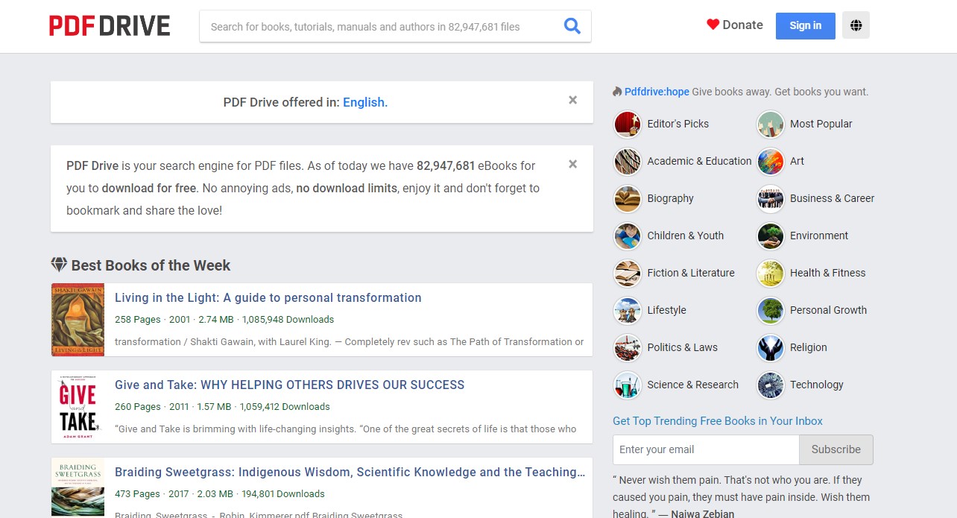Select the Art category icon
The height and width of the screenshot is (518, 957).
770,162
